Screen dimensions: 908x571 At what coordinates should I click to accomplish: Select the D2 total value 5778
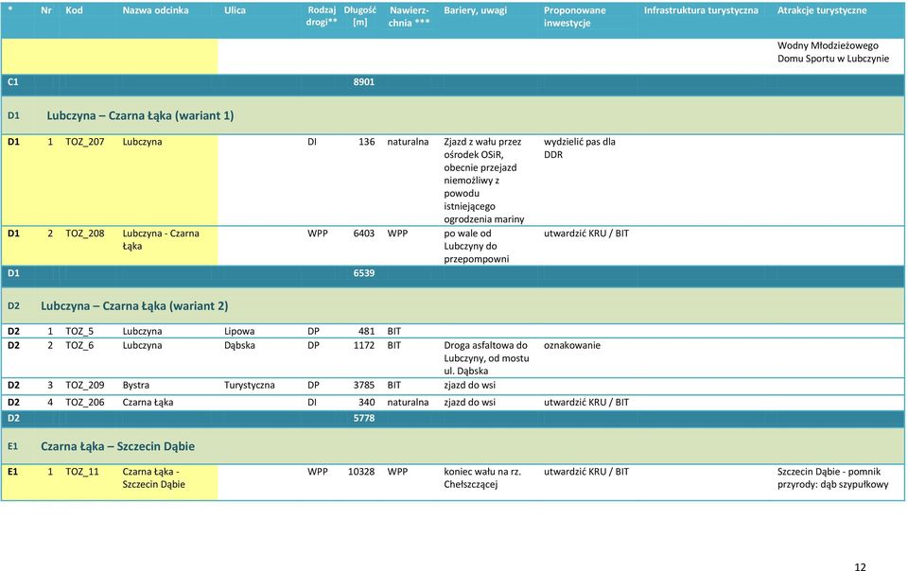(x=363, y=418)
